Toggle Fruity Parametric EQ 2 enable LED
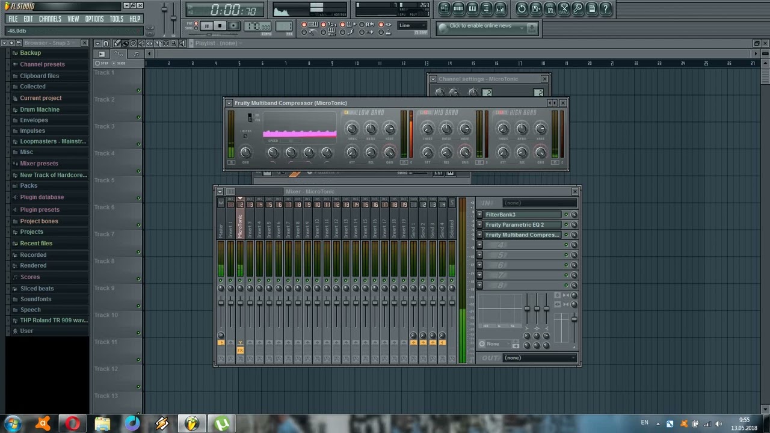This screenshot has height=433, width=770. [x=566, y=225]
